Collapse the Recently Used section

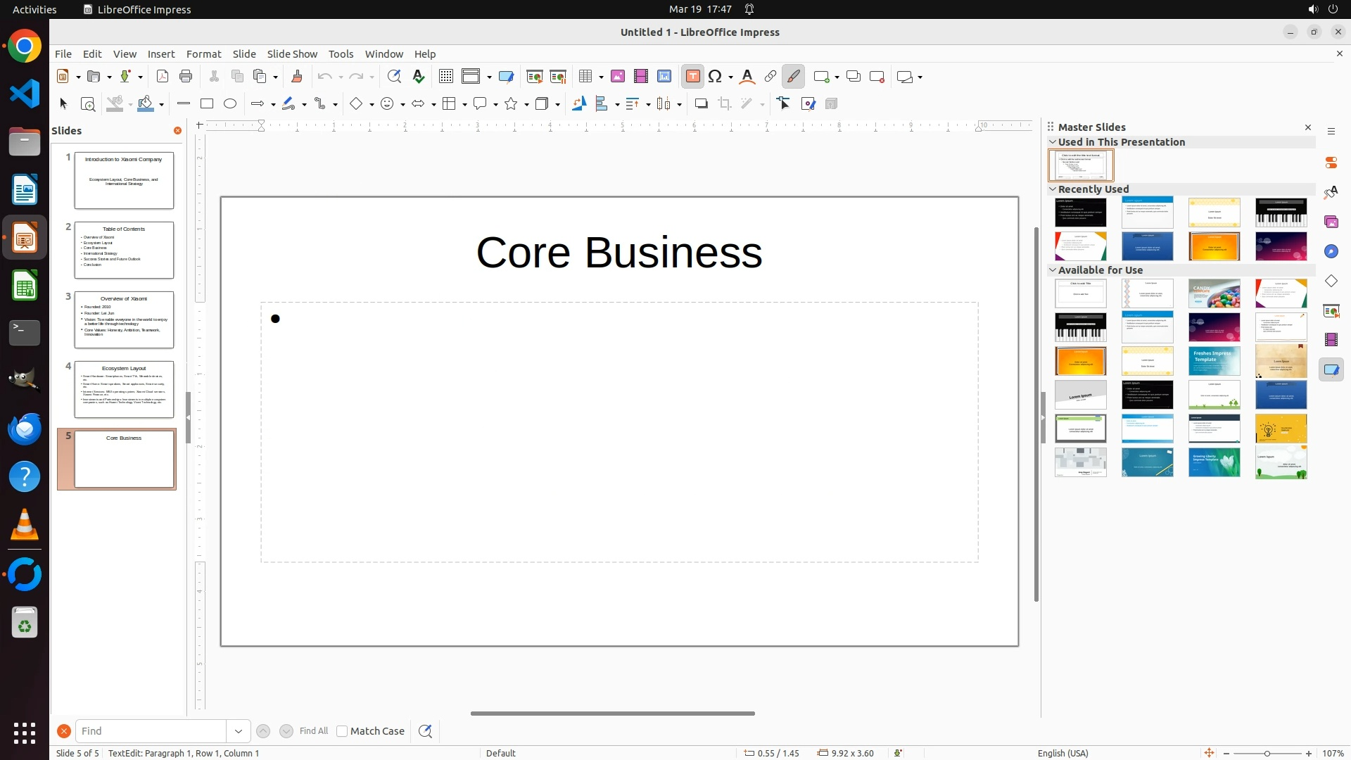[1053, 189]
